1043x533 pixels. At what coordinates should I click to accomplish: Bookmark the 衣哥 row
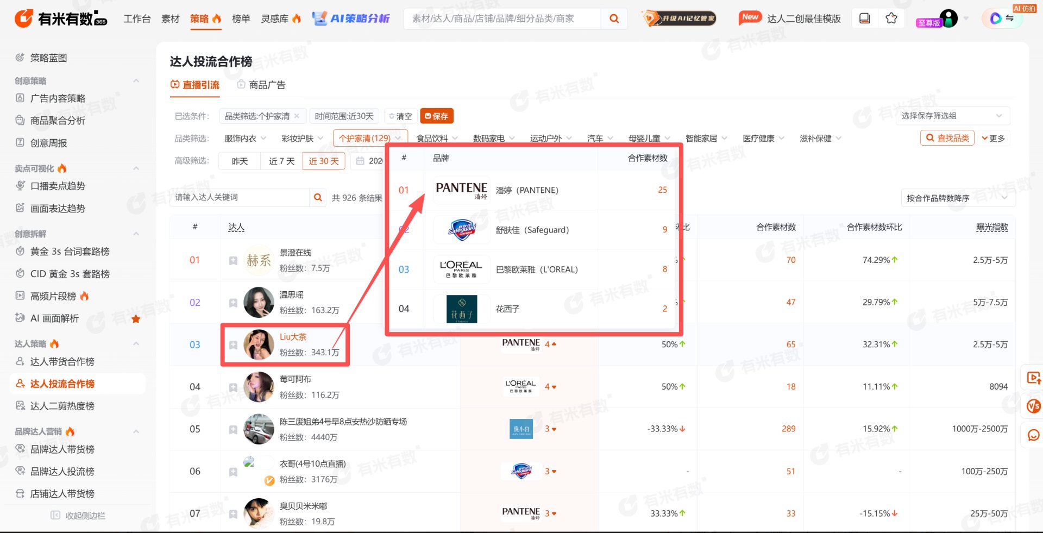tap(233, 472)
